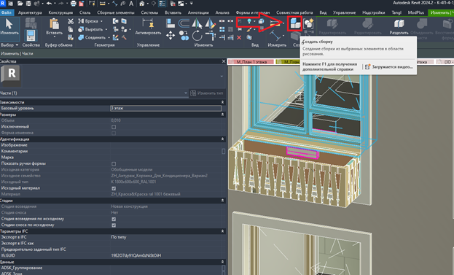Collapse the Данные properties section
The image size is (454, 275).
222,262
